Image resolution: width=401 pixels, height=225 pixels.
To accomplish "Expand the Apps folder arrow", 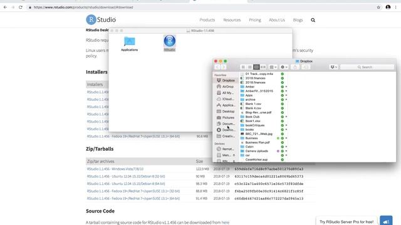I will click(286, 96).
